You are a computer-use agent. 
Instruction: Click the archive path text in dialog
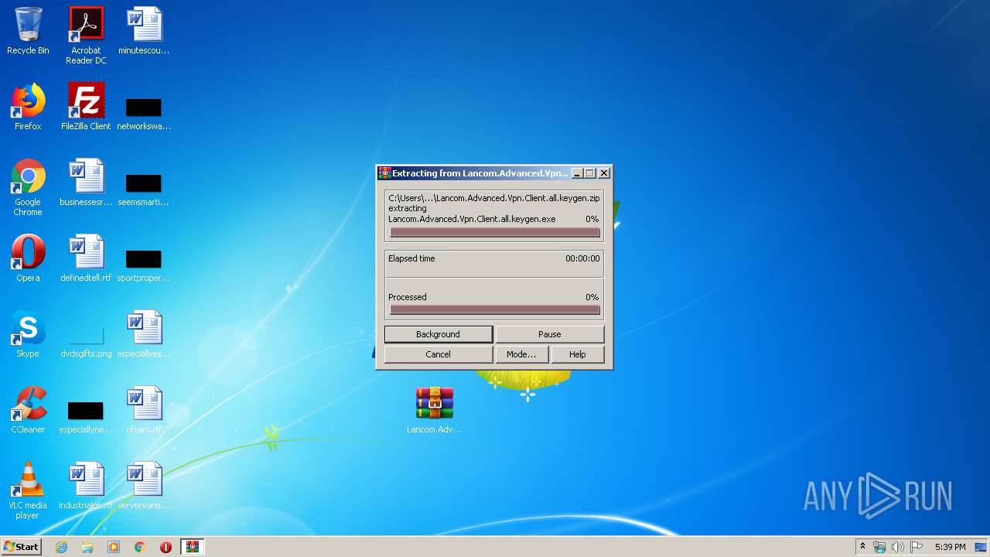[x=494, y=198]
